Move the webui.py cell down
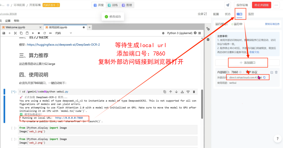 click(176, 92)
